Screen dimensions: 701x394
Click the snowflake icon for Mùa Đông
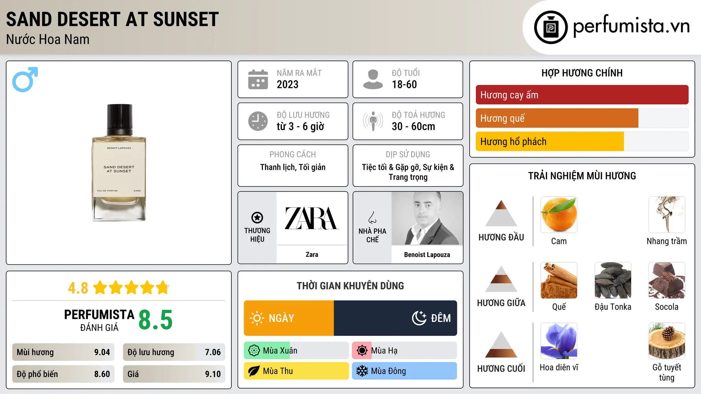click(x=362, y=371)
